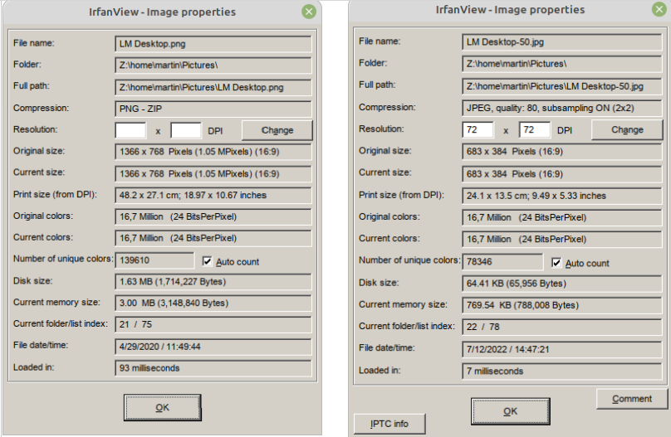Click loaded in 7 milliseconds value

562,371
